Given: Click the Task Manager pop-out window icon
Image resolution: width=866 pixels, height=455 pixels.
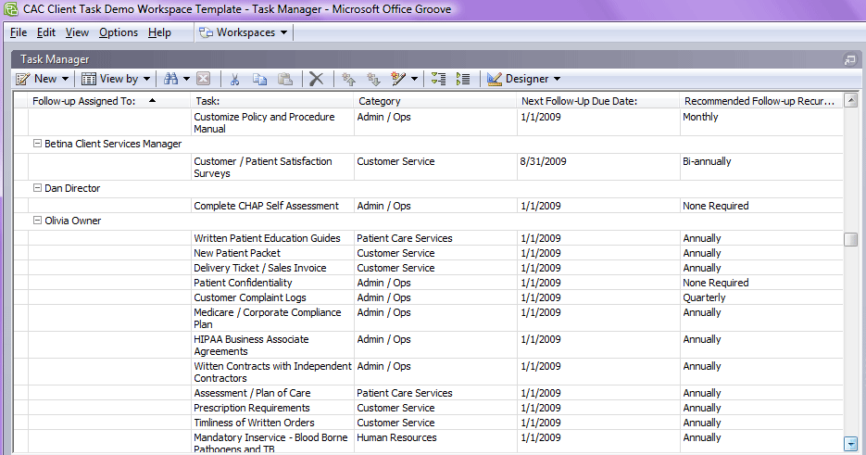Looking at the screenshot, I should coord(850,59).
